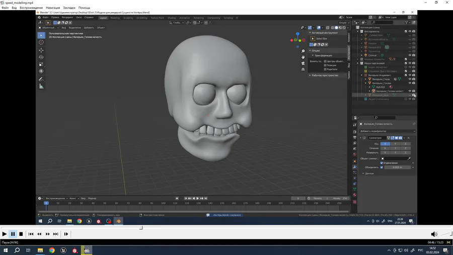This screenshot has height=255, width=453.
Task: Expand the Данные section in modifier
Action: click(x=368, y=173)
